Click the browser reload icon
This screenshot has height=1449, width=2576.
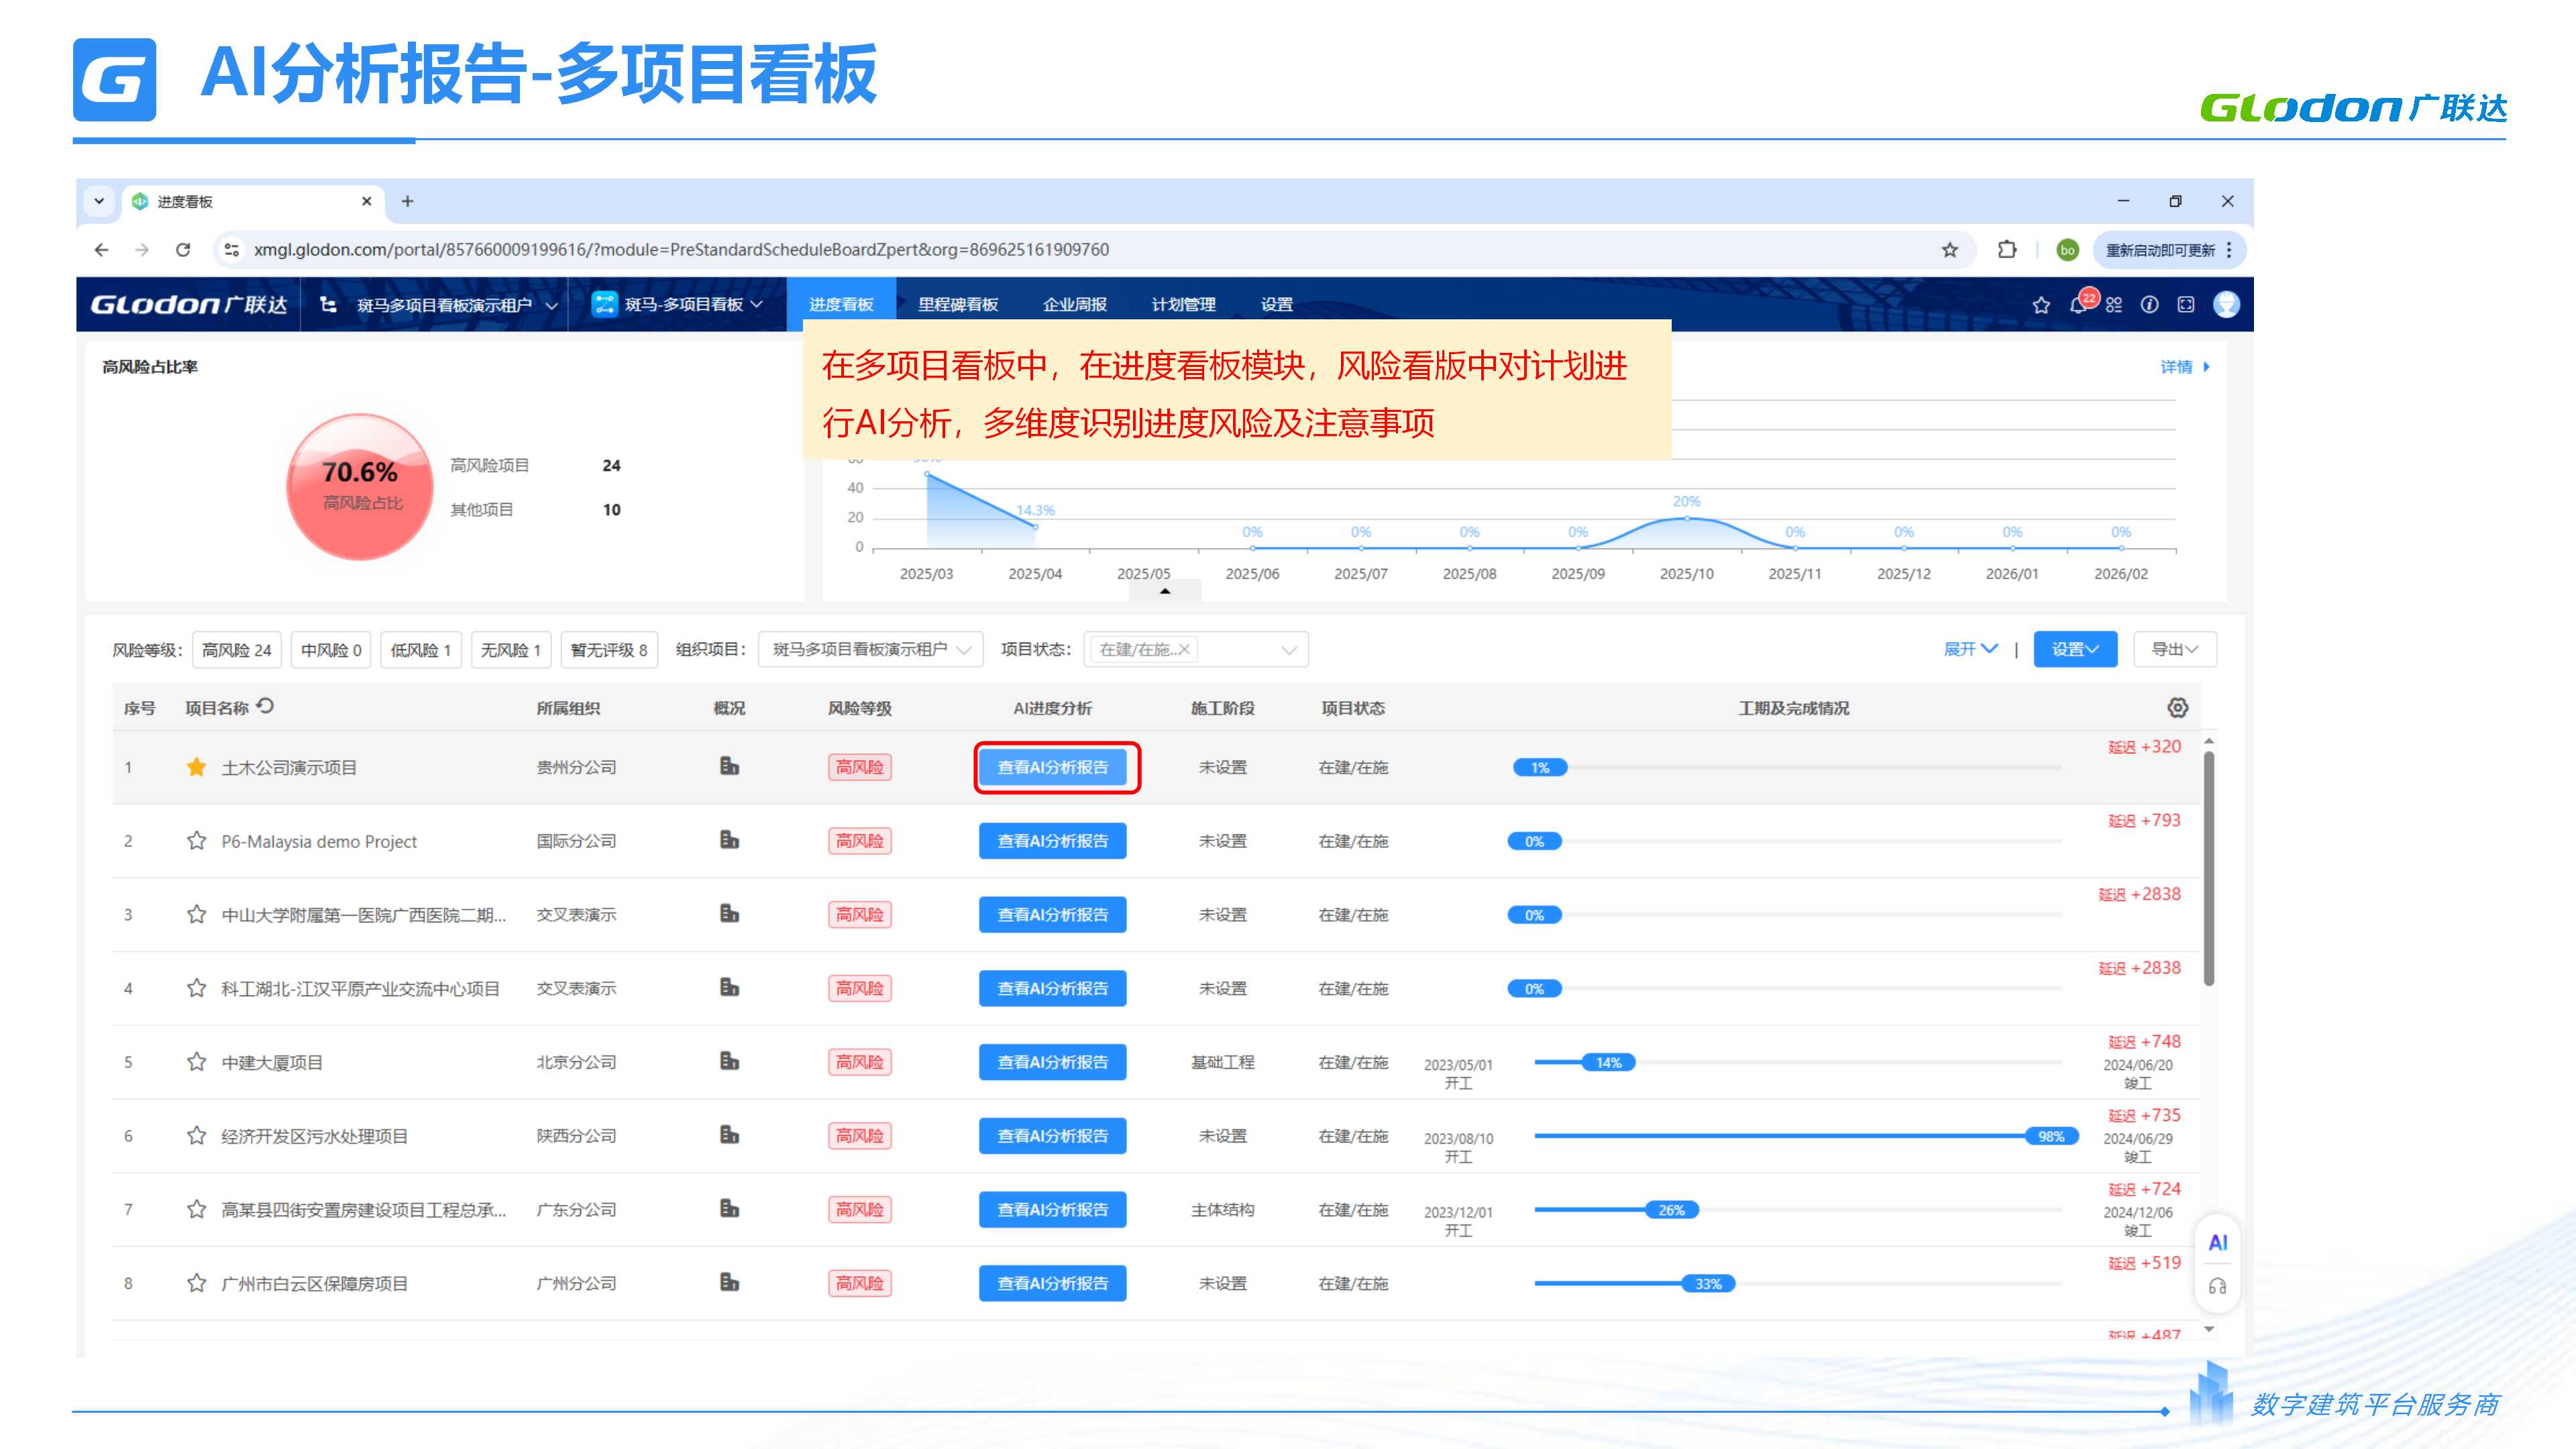pyautogui.click(x=183, y=250)
